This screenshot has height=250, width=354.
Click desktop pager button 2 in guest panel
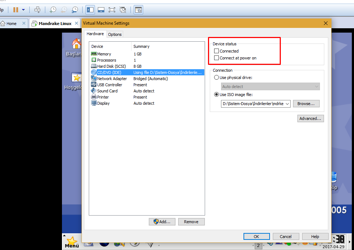pyautogui.click(x=258, y=246)
